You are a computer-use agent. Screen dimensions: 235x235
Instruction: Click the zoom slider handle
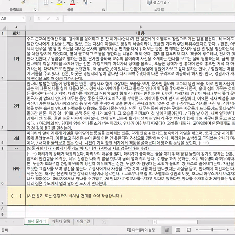tap(212, 230)
